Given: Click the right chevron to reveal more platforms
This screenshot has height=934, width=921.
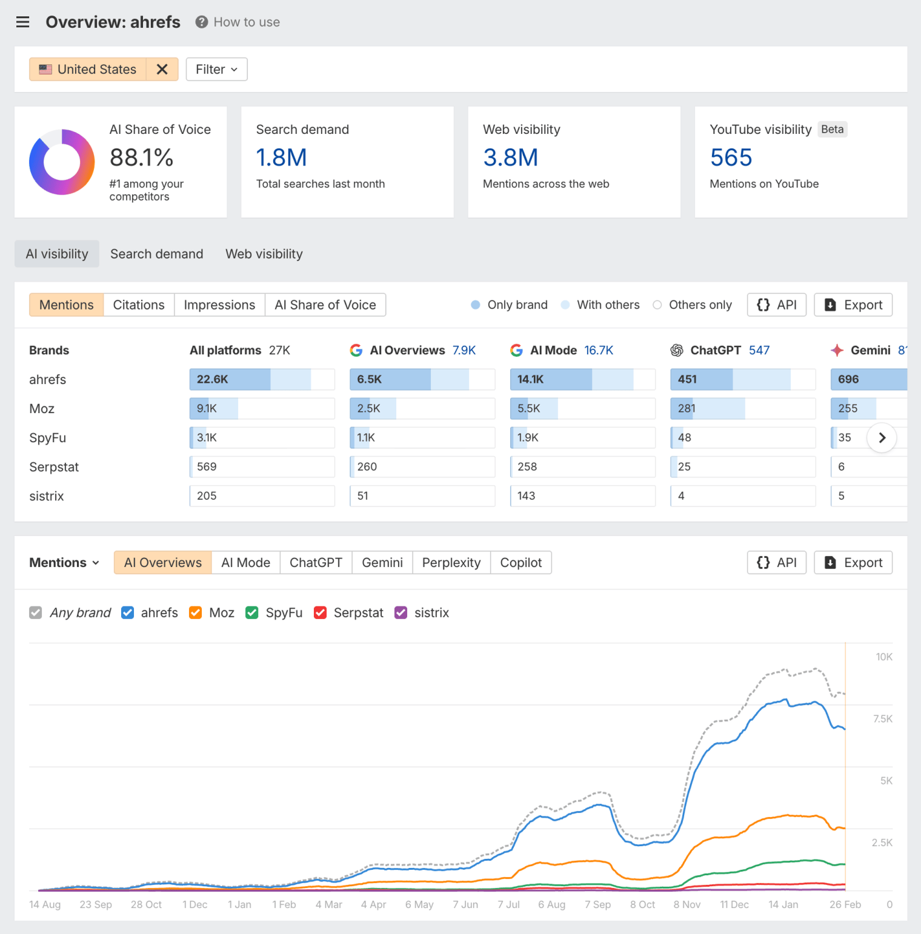Looking at the screenshot, I should pyautogui.click(x=882, y=437).
